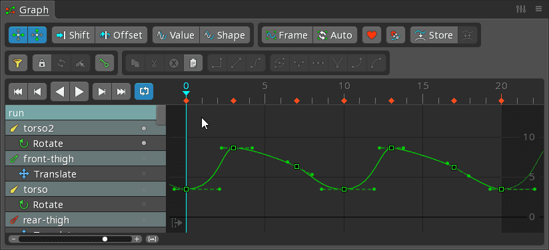Click the red heart favorite icon

(x=372, y=35)
